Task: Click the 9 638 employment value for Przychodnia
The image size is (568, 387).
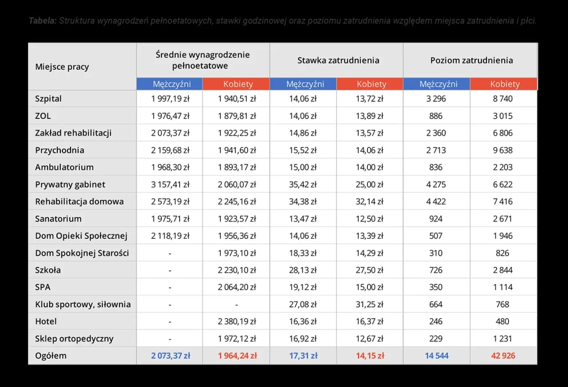Action: click(x=502, y=150)
